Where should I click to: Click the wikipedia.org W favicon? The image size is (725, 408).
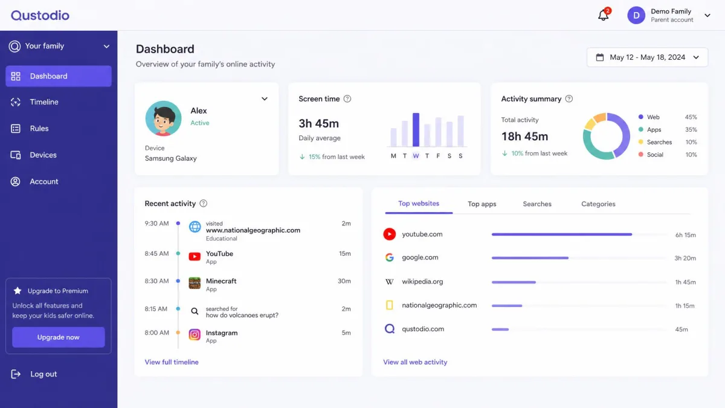(x=390, y=282)
